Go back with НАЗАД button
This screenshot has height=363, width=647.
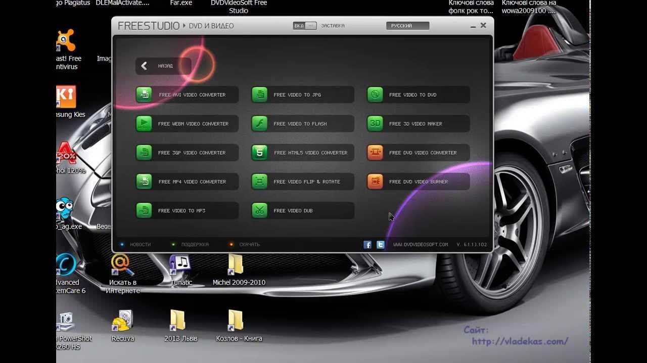163,66
